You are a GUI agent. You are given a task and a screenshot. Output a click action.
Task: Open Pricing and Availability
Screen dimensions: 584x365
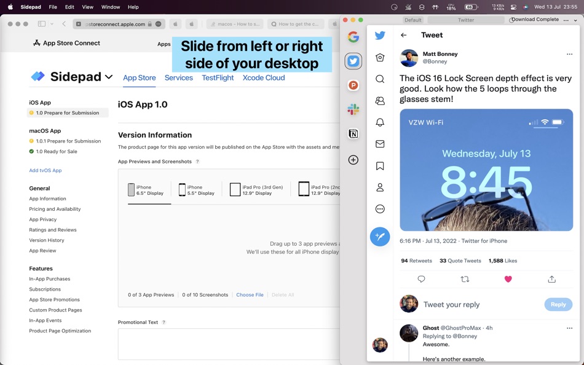(55, 209)
